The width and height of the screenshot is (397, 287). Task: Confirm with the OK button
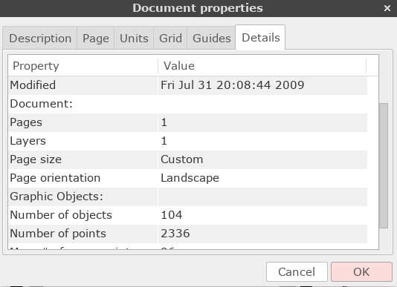pyautogui.click(x=361, y=272)
